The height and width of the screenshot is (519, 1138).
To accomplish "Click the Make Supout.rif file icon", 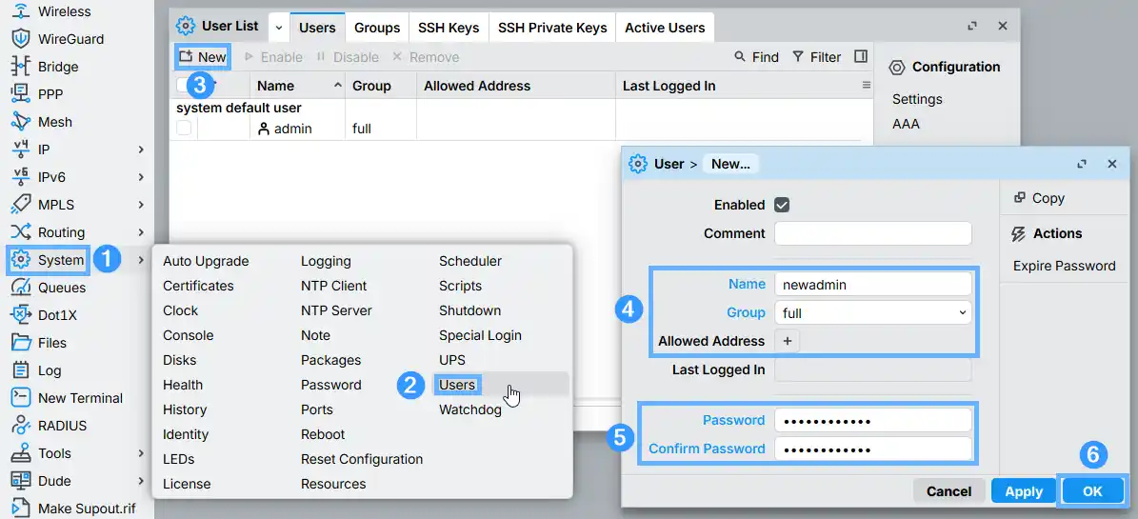I will tap(21, 508).
